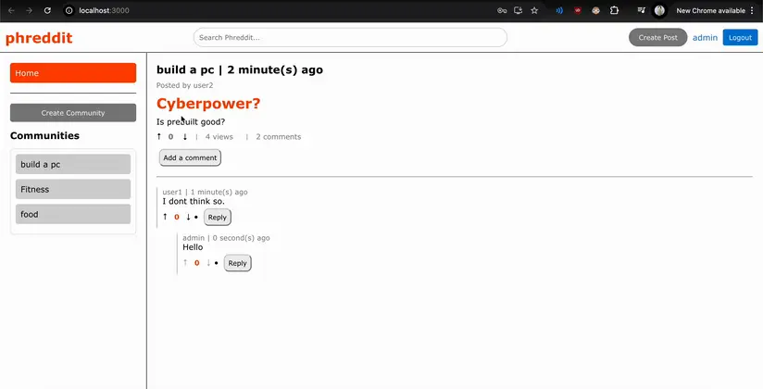
Task: Upvote admin's Hello reply
Action: (x=185, y=262)
